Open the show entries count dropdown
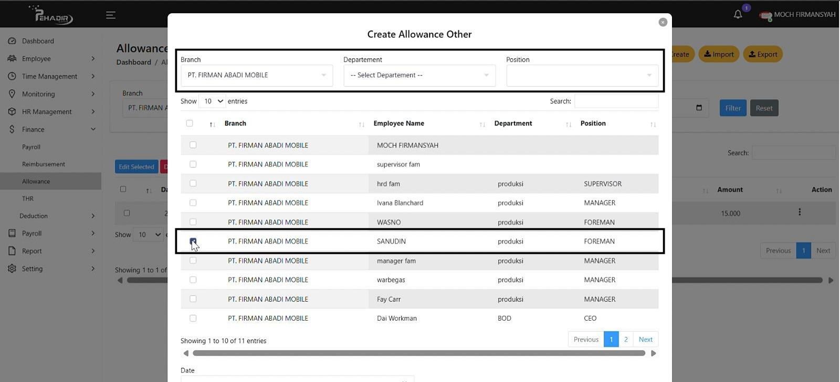Screen dimensions: 840x382 tap(213, 101)
